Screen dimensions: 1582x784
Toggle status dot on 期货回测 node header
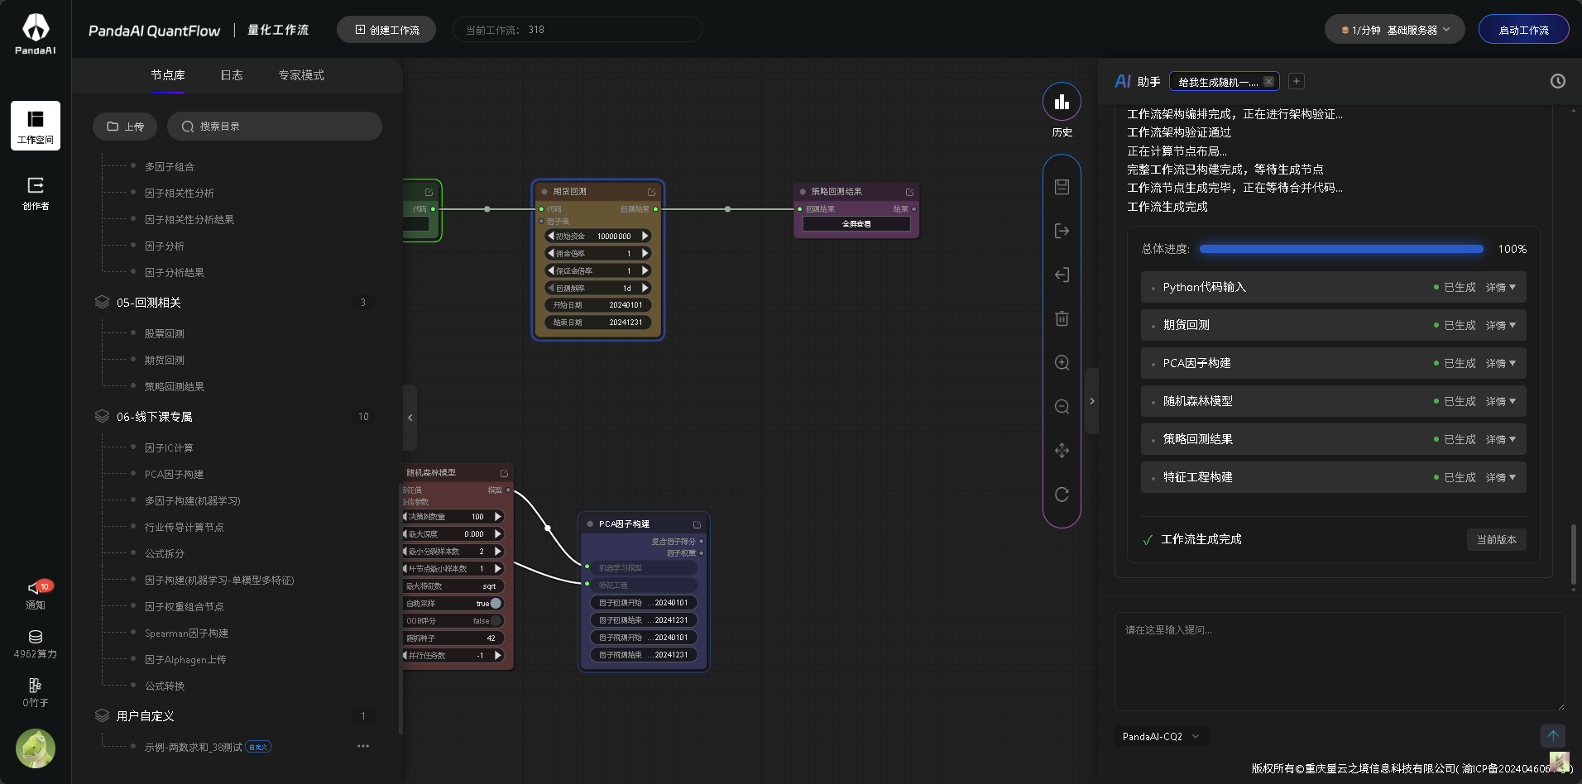click(x=544, y=192)
